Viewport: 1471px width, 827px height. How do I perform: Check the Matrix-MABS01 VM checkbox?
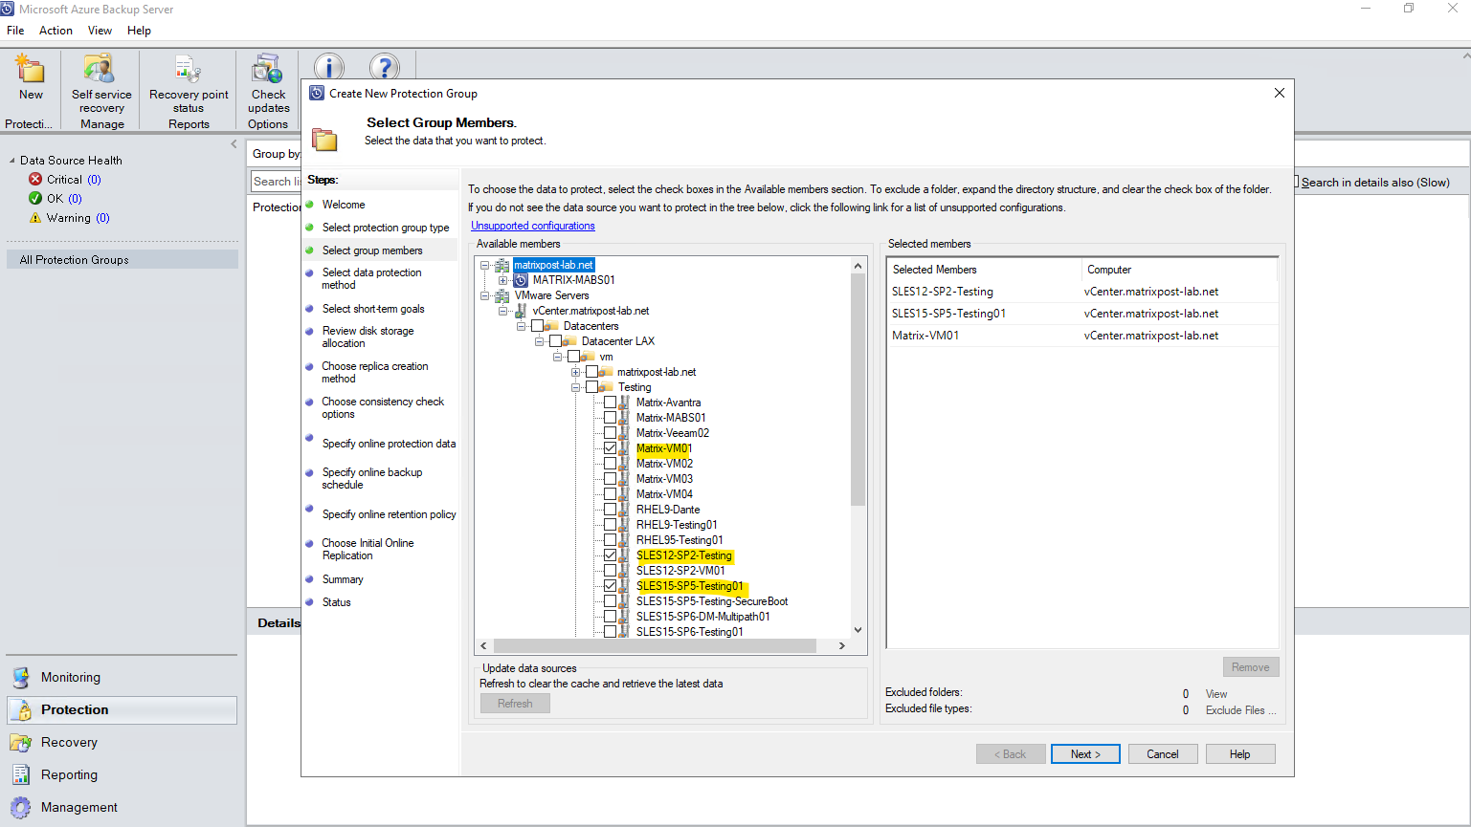610,418
